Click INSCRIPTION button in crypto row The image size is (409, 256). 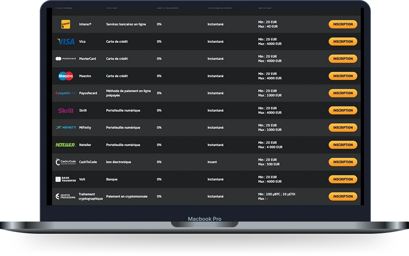coord(343,196)
